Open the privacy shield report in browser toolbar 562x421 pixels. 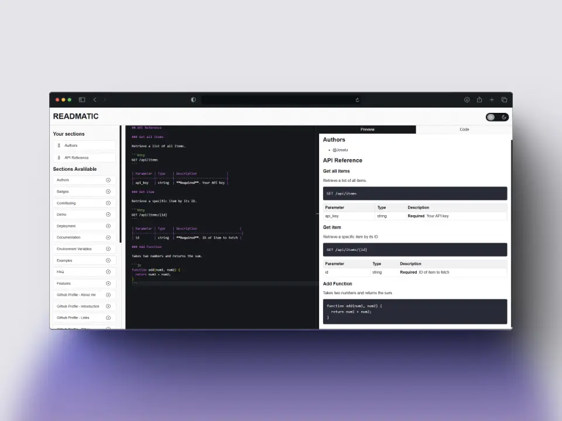pos(193,100)
